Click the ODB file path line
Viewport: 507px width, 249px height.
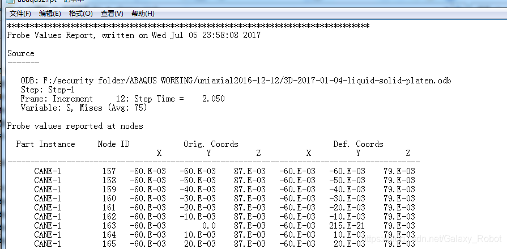pyautogui.click(x=236, y=81)
